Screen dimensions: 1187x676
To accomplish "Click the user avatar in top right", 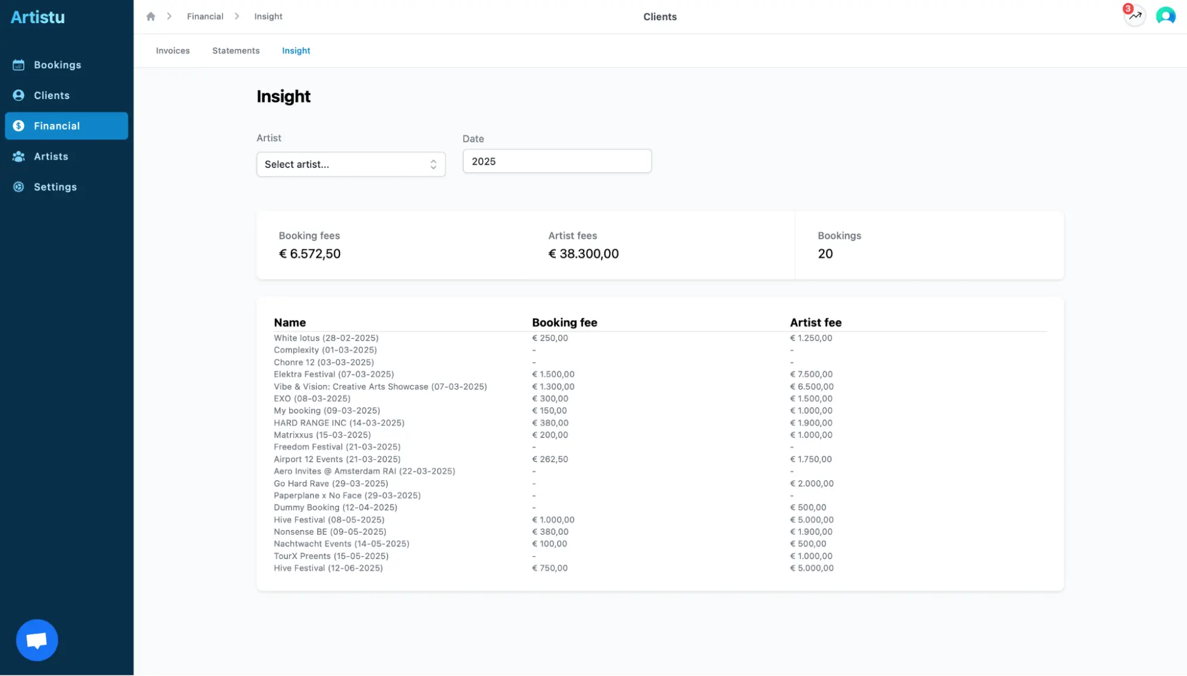I will click(x=1165, y=16).
